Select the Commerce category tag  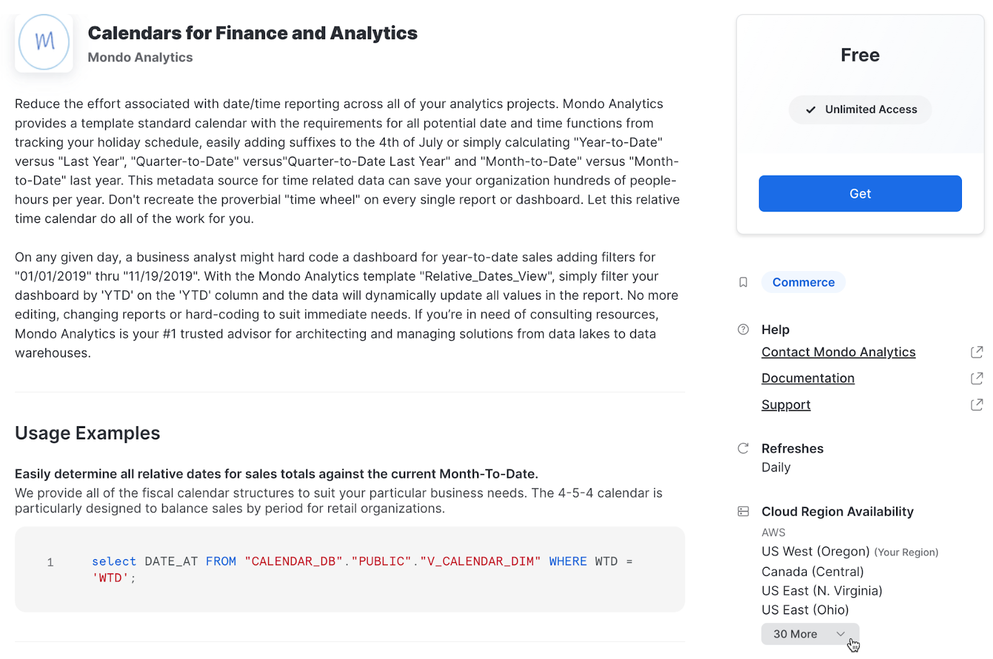(x=803, y=282)
